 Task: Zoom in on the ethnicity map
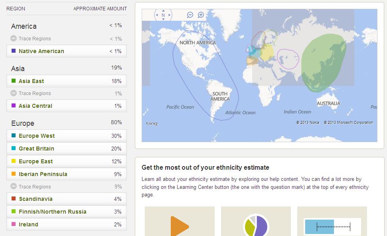(x=201, y=15)
